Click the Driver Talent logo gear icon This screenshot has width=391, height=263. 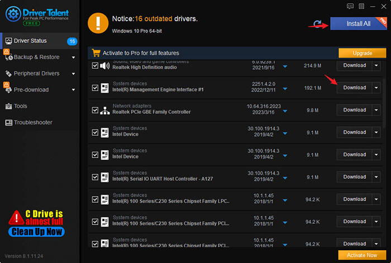pos(13,14)
